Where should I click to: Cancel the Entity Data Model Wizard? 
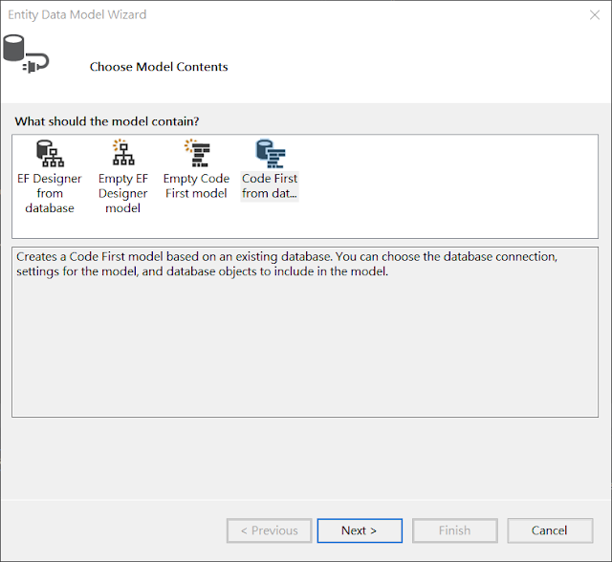click(550, 530)
